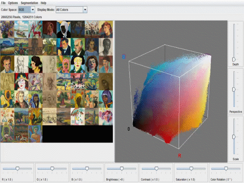The width and height of the screenshot is (244, 183).
Task: Click the purple headscarf woman portrait
Action: 106,99
